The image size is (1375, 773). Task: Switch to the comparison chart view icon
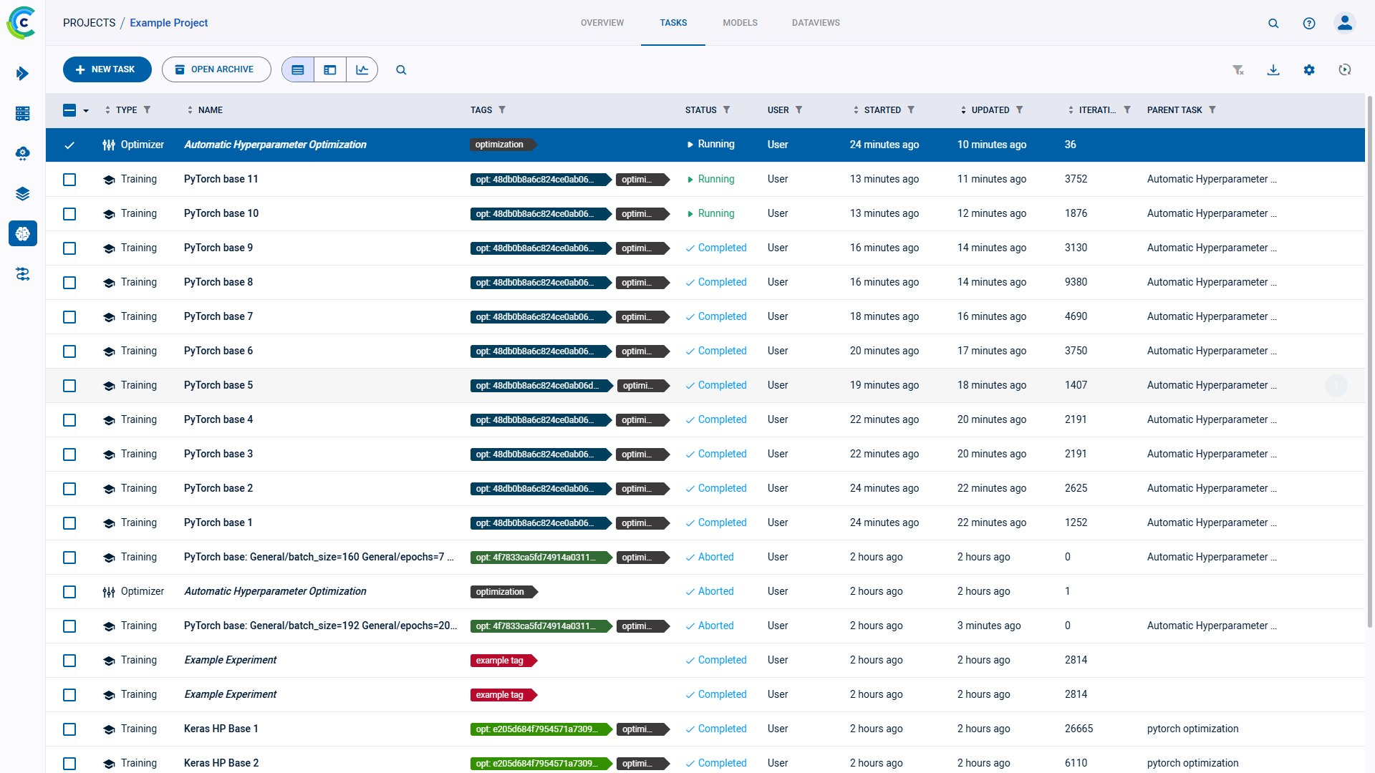click(362, 69)
